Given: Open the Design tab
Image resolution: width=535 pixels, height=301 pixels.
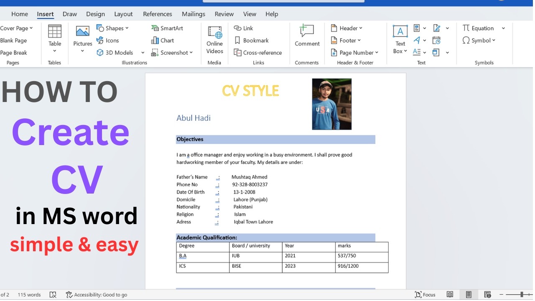Looking at the screenshot, I should (x=95, y=14).
